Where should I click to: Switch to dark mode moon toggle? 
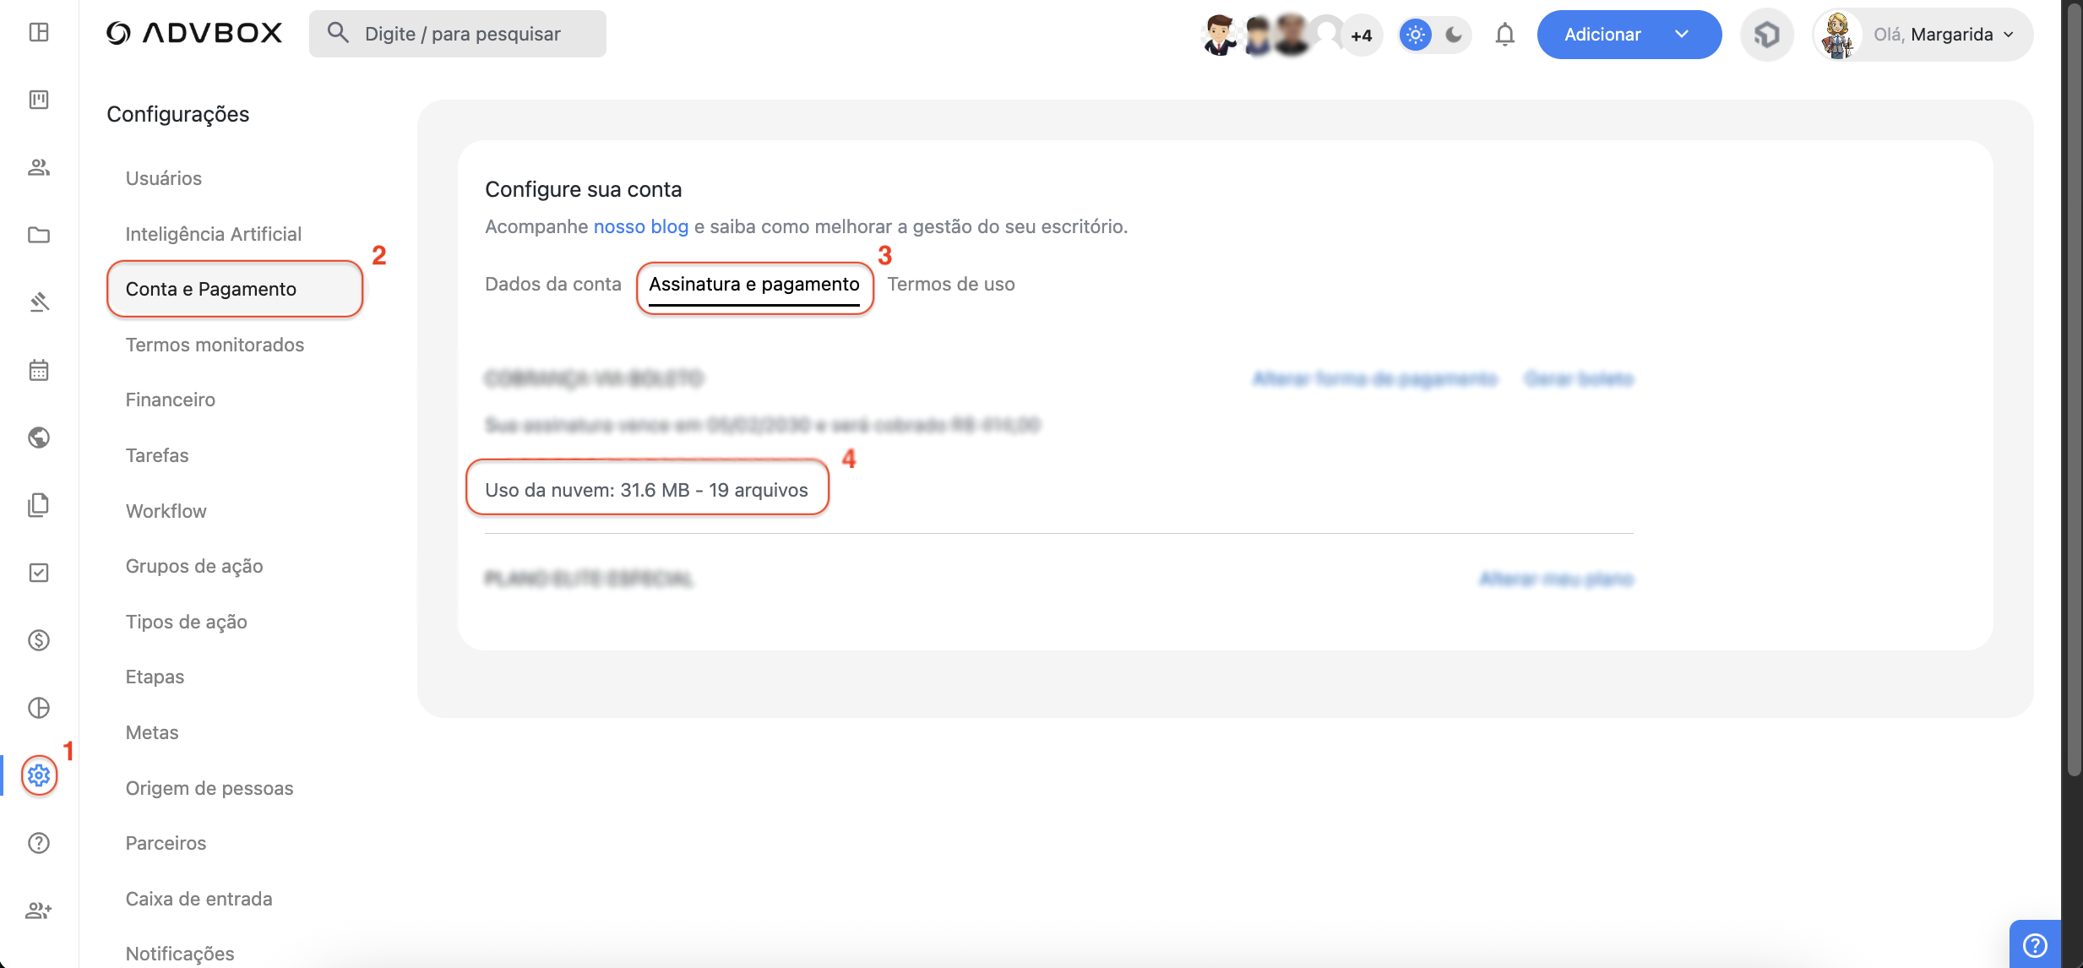point(1454,35)
